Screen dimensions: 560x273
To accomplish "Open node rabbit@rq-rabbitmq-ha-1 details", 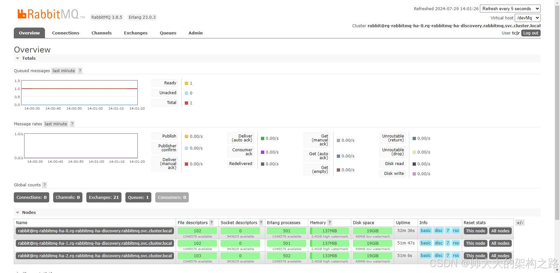I will tap(95, 243).
